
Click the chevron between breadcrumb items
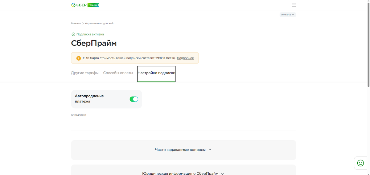pos(83,23)
